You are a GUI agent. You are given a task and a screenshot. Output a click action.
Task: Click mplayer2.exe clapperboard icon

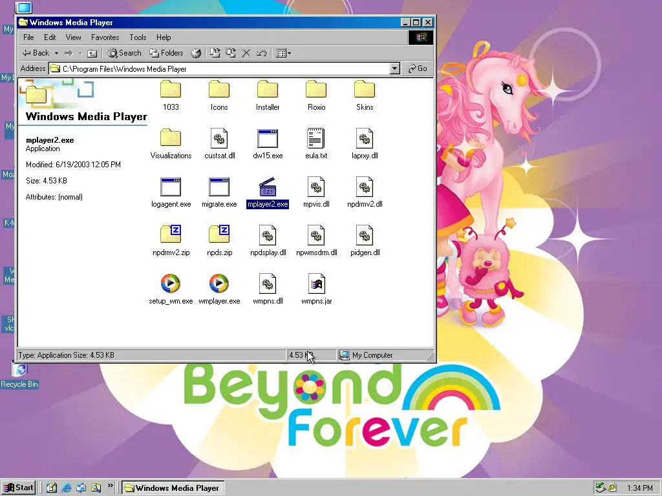[268, 187]
